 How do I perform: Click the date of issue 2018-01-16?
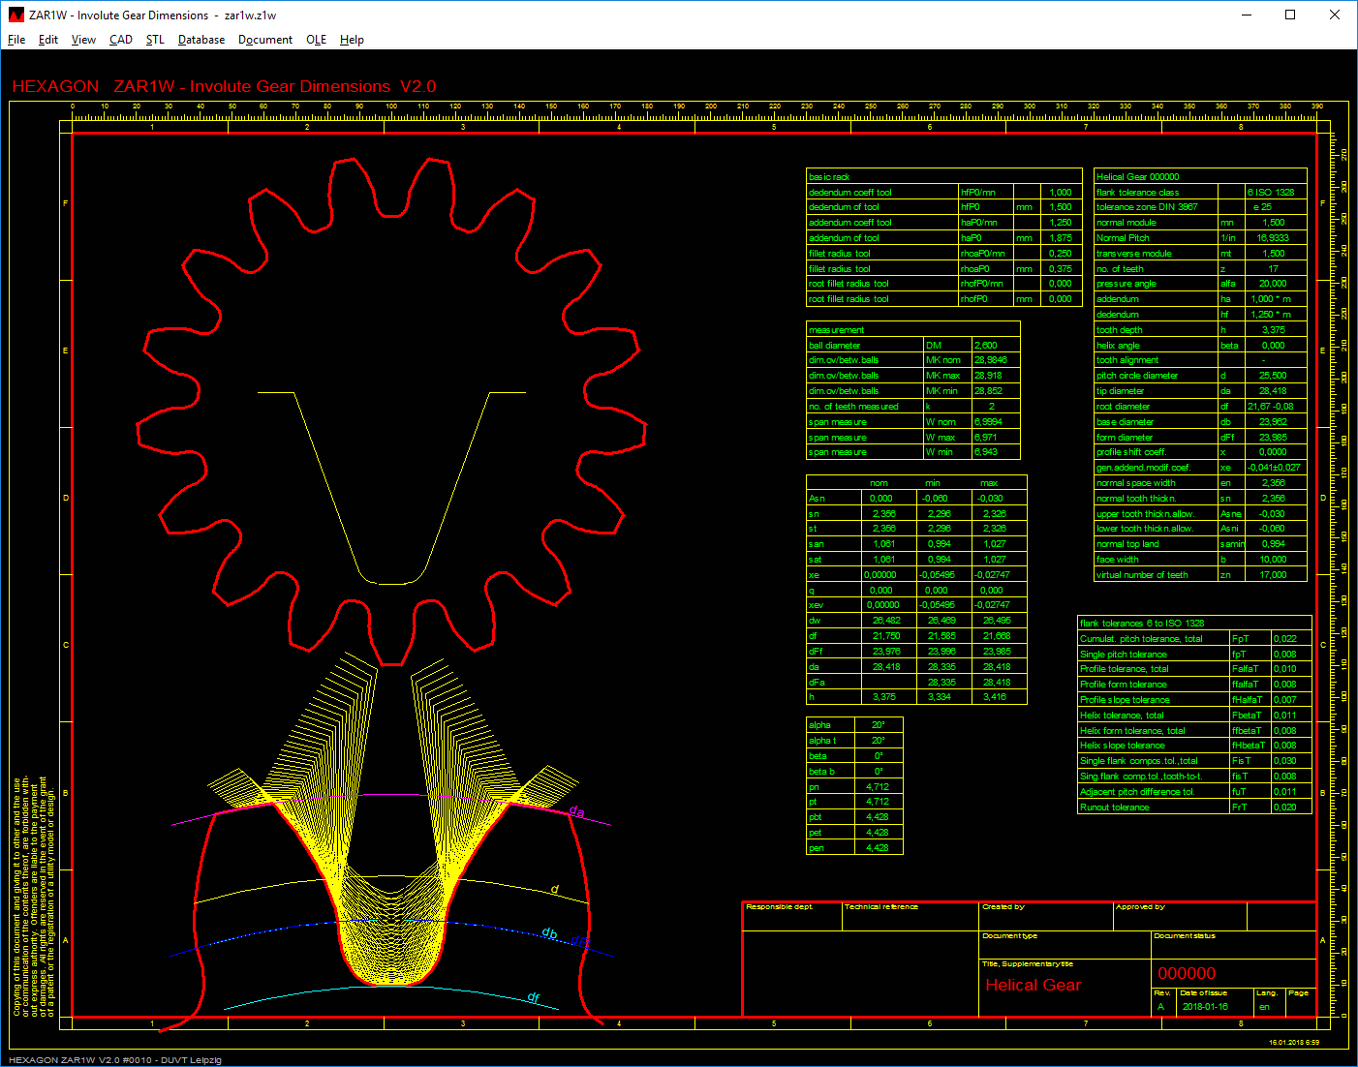pos(1204,1007)
